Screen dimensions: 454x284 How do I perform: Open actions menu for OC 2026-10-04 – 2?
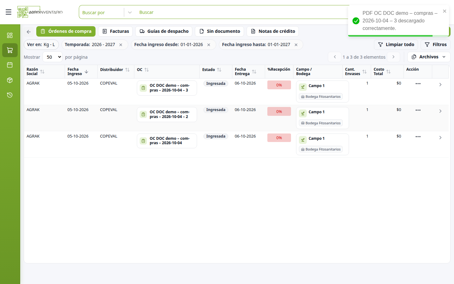click(418, 110)
